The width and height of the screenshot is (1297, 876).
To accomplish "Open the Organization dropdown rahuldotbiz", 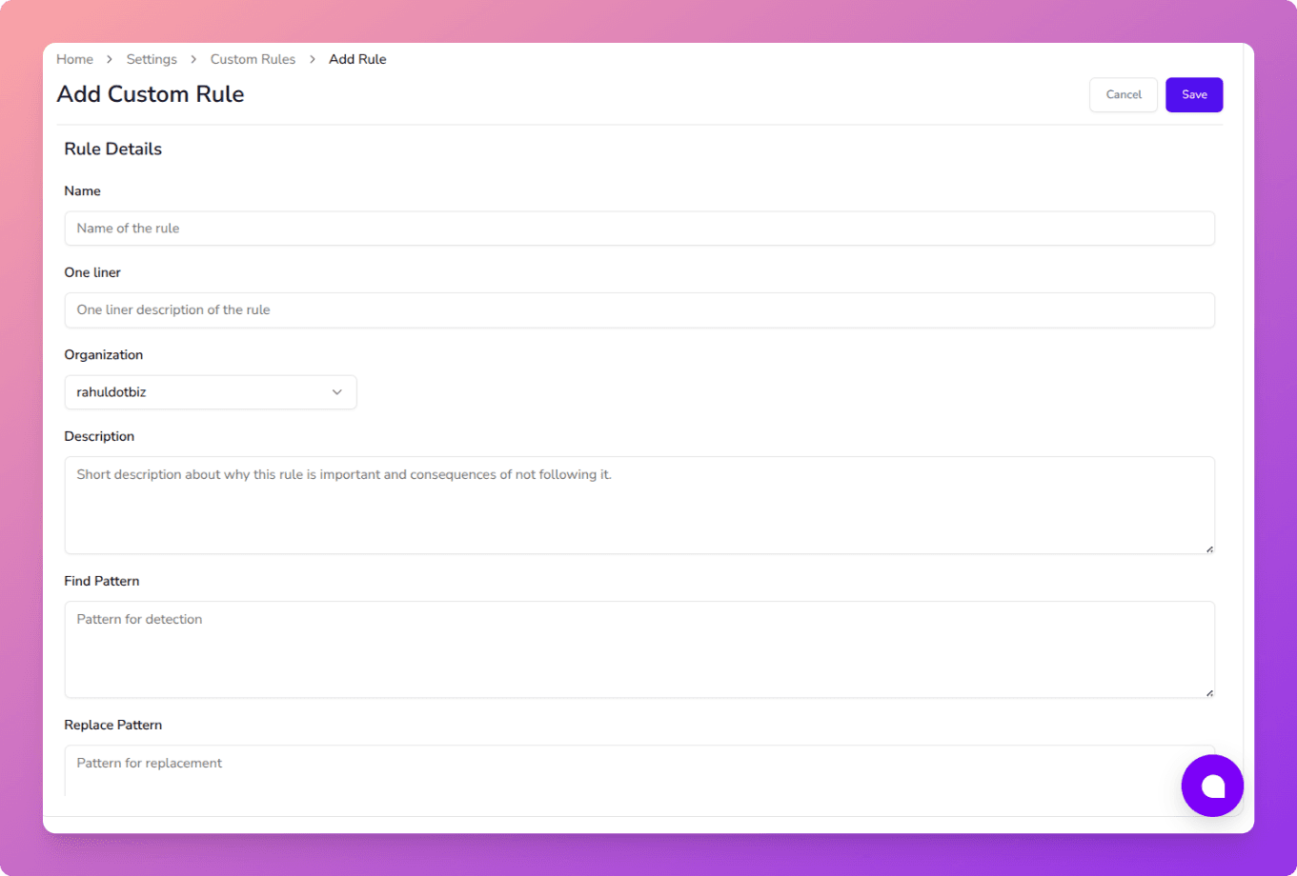I will [211, 392].
